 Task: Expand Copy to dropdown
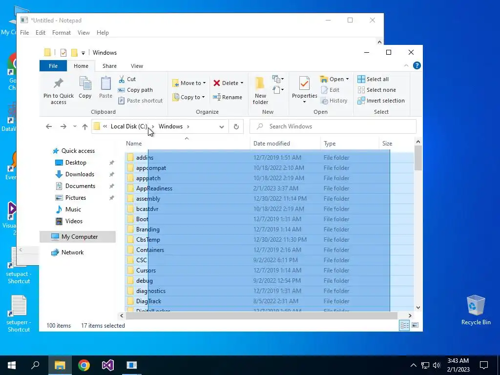point(203,97)
